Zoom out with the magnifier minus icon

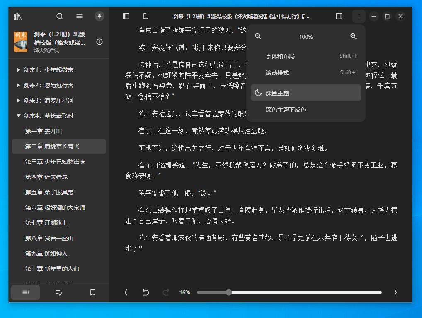258,36
